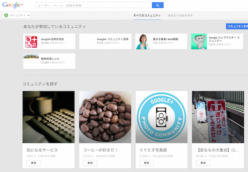Image resolution: width=248 pixels, height=172 pixels.
Task: Click the robot mascot icon for Webmaster community
Action: [199, 41]
